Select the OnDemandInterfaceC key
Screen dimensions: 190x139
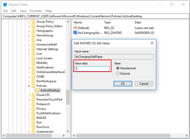pos(51,72)
